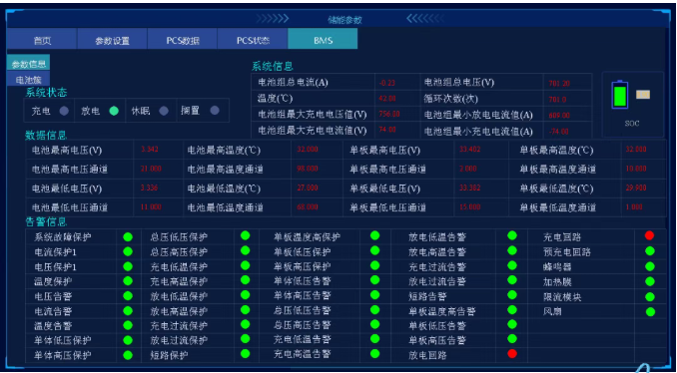Screen dimensions: 677x373
Task: Click the 电池最高电压通道 value 21.000
Action: pos(151,169)
